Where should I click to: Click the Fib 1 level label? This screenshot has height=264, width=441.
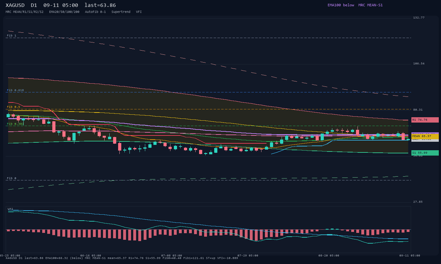(12, 36)
